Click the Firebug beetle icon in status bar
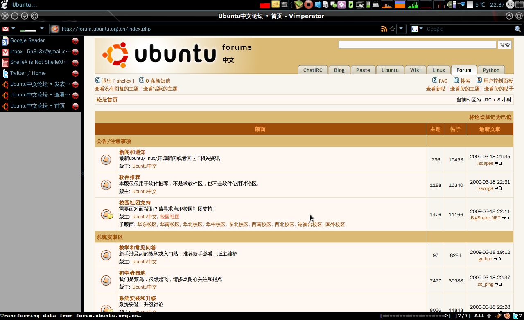The image size is (524, 327). (x=499, y=316)
